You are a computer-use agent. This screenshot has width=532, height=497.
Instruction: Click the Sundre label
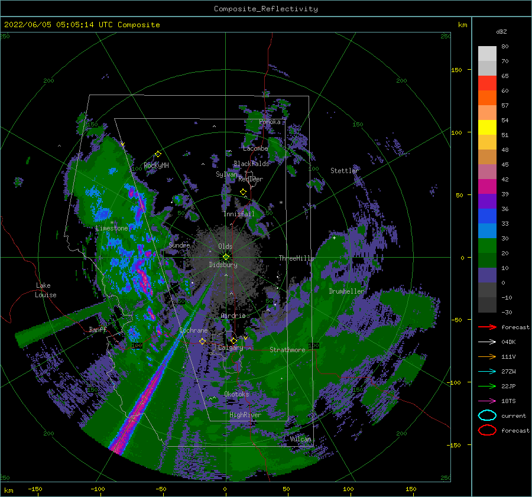[x=179, y=245]
